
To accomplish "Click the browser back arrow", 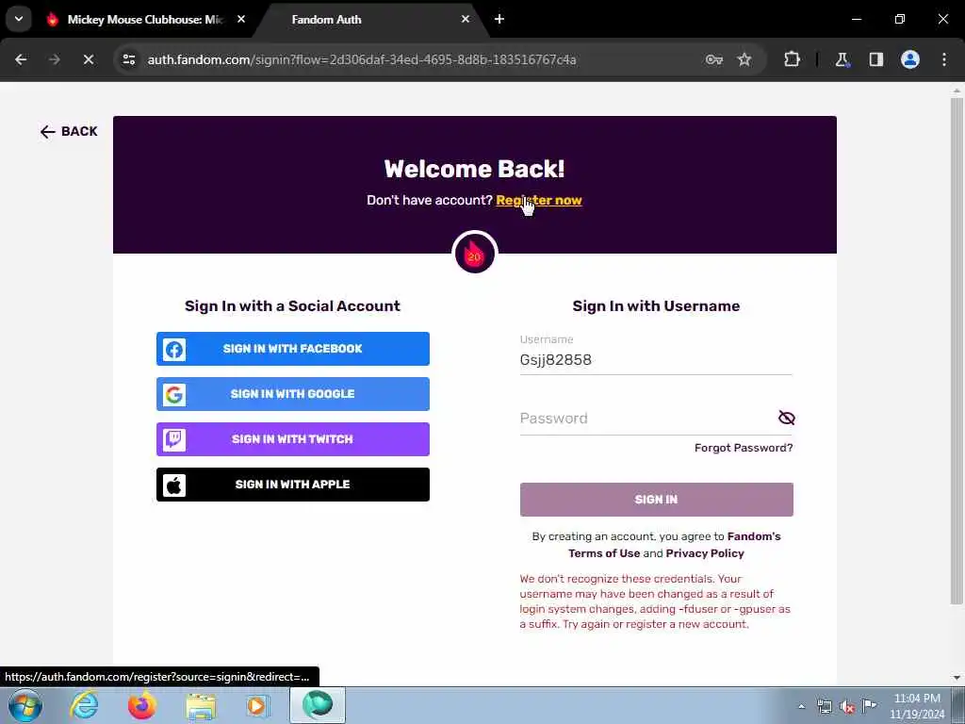I will click(x=21, y=59).
